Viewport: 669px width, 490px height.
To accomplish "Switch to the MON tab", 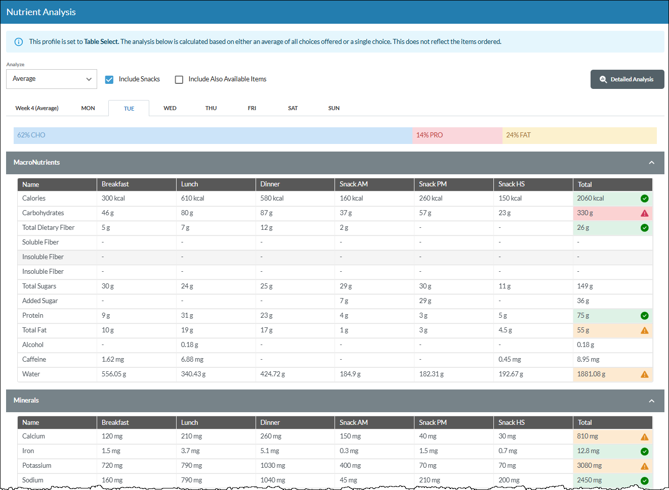I will (x=88, y=108).
